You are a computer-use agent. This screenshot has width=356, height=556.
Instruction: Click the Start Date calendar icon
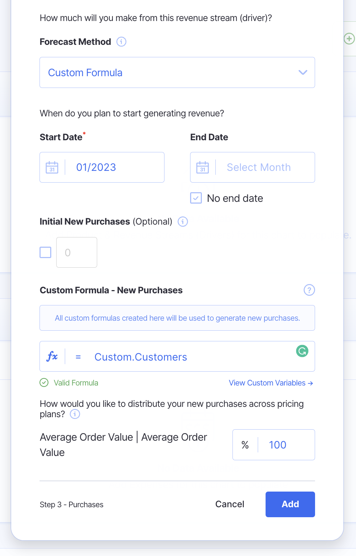(52, 167)
